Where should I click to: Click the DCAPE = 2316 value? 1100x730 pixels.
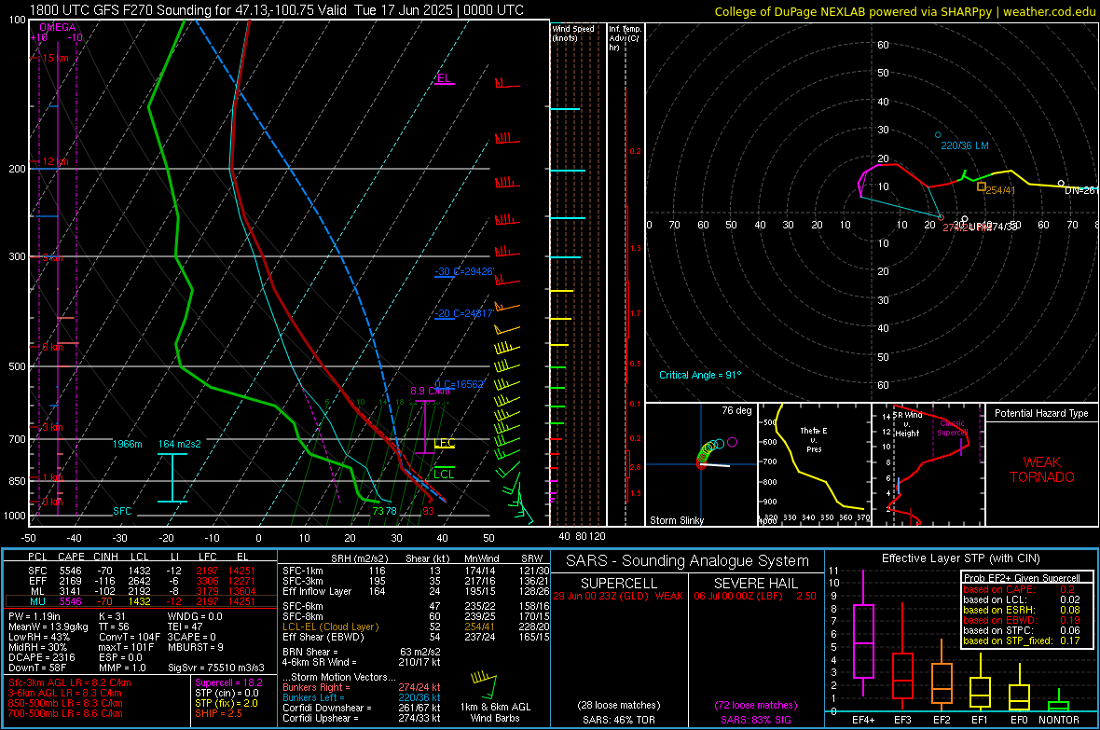41,657
